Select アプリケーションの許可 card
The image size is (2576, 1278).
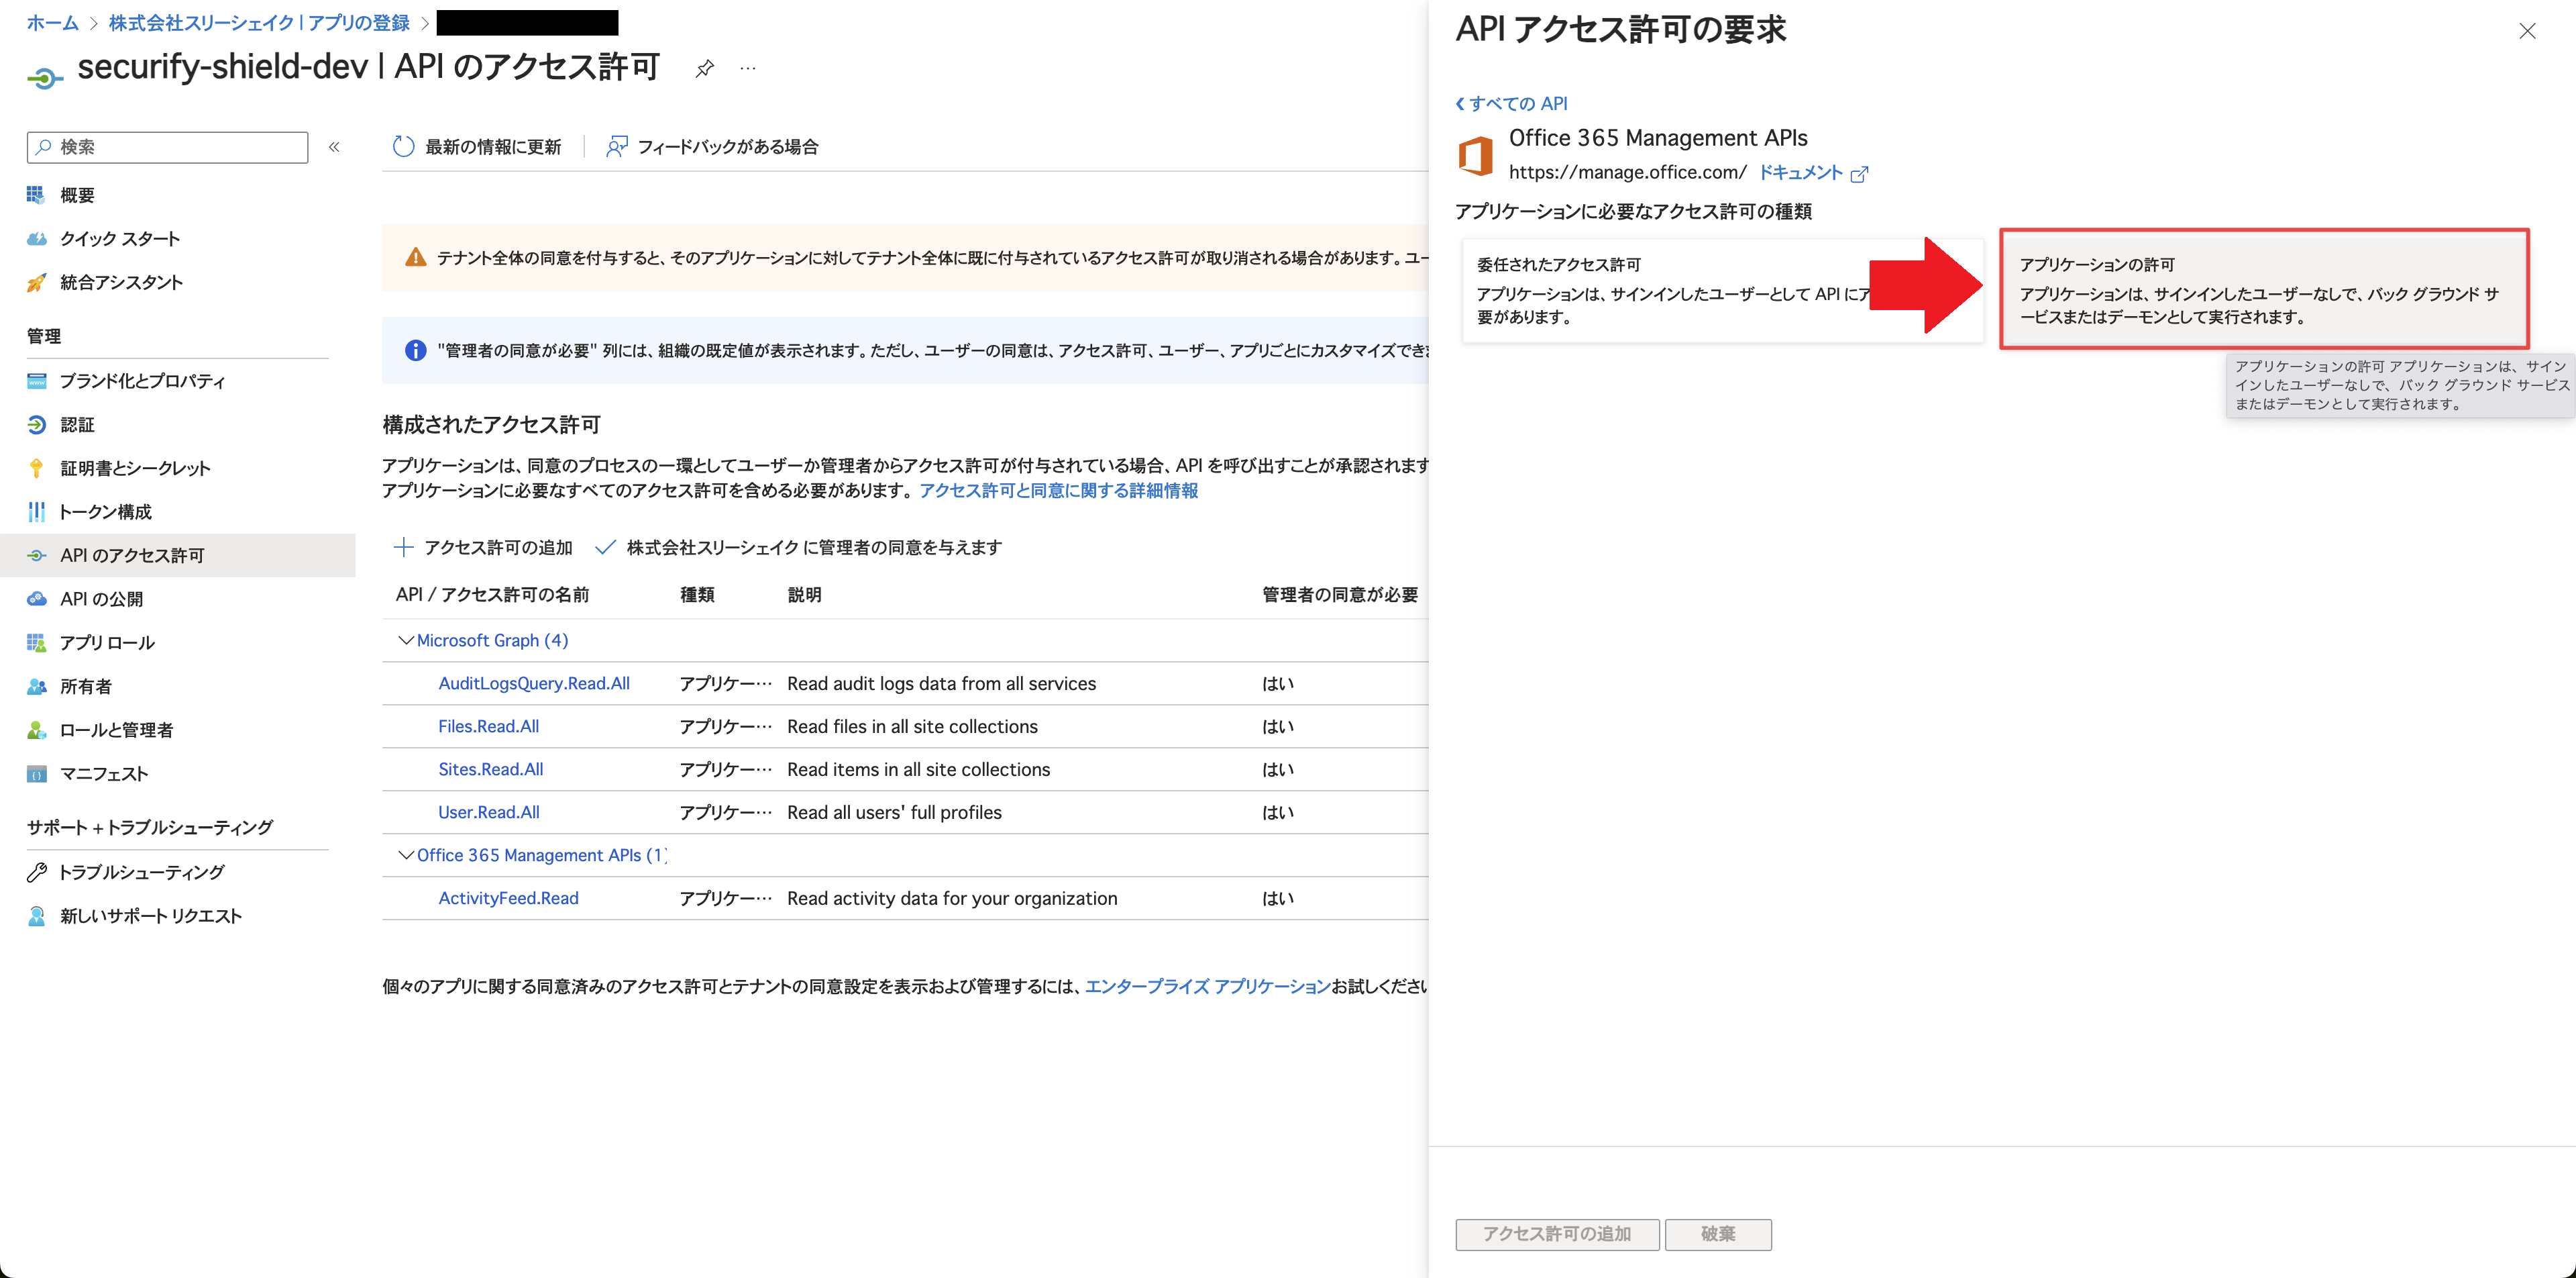point(2264,289)
